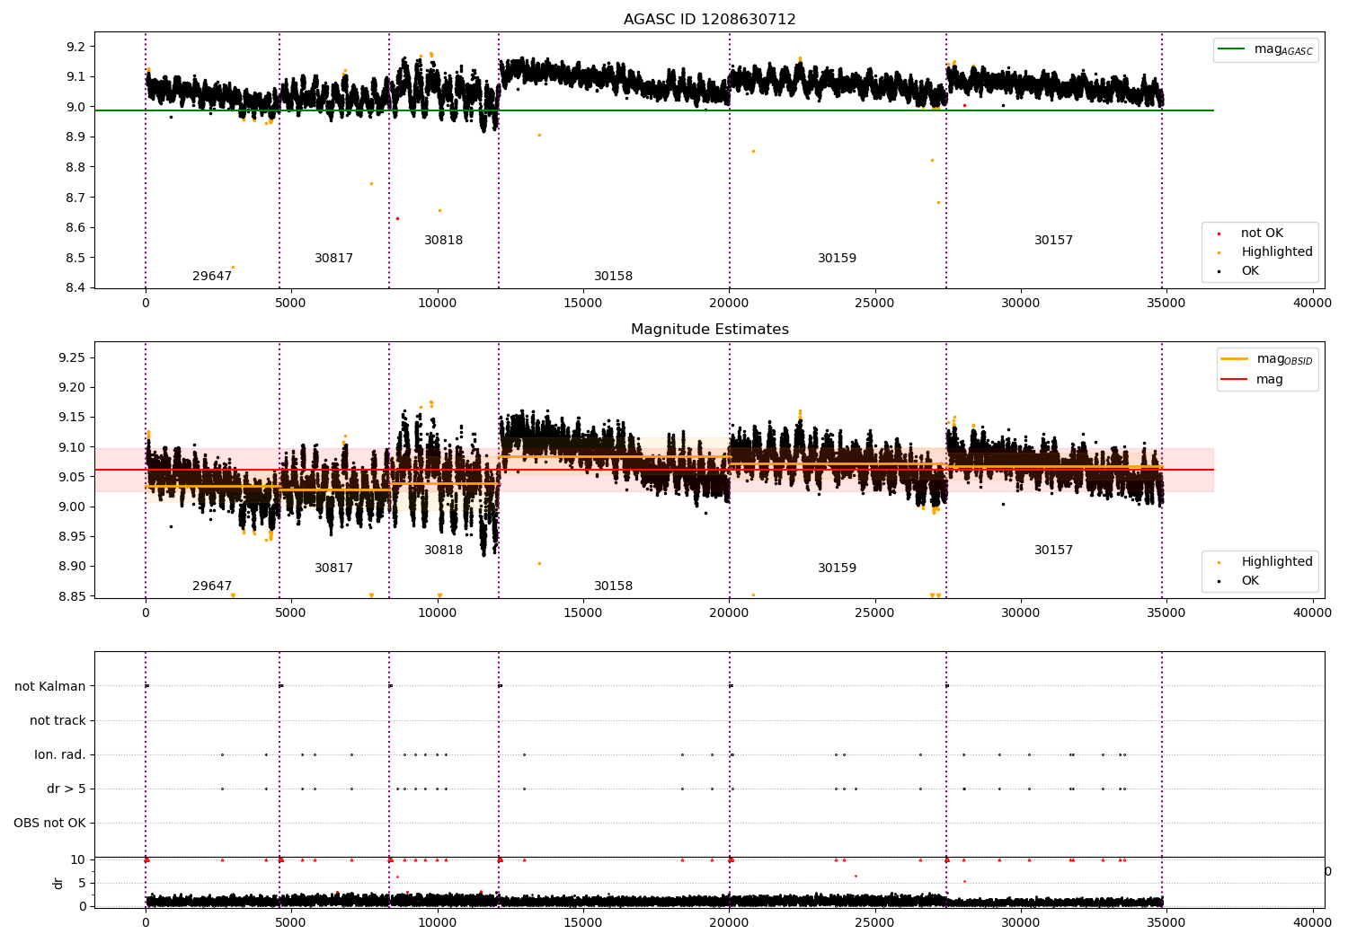The height and width of the screenshot is (943, 1348).
Task: Click x-axis tick 40000 under the middle plot
Action: click(1312, 613)
